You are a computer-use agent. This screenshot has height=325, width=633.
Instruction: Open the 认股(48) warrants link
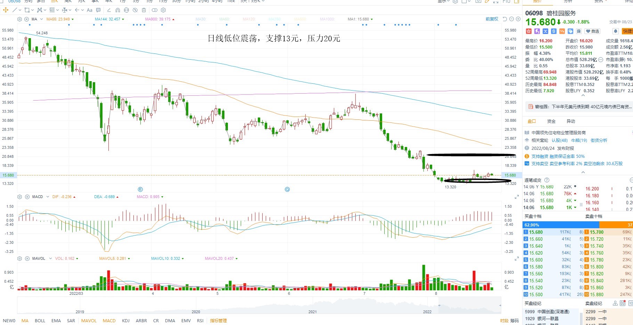click(x=560, y=140)
